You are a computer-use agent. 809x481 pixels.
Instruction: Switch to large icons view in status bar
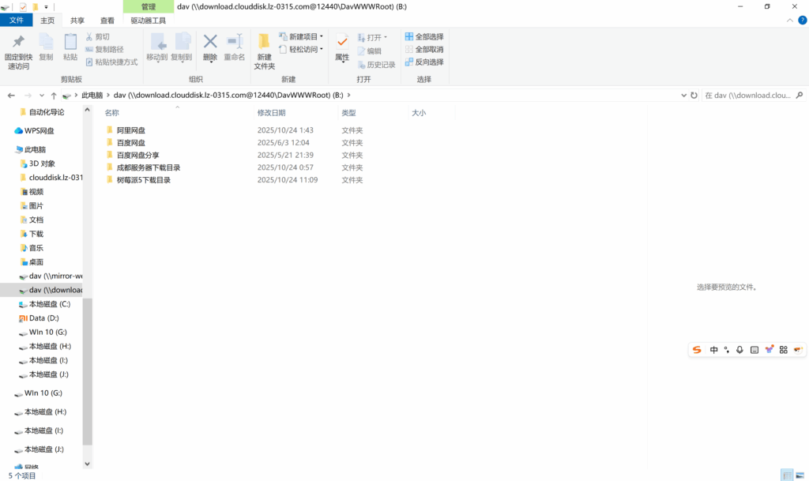[x=801, y=475]
